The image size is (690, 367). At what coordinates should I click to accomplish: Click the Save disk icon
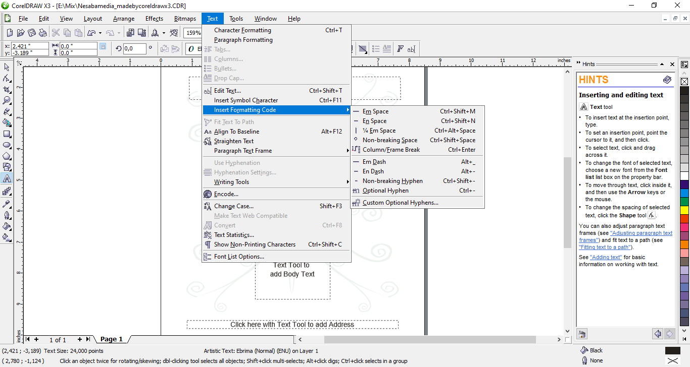(32, 33)
